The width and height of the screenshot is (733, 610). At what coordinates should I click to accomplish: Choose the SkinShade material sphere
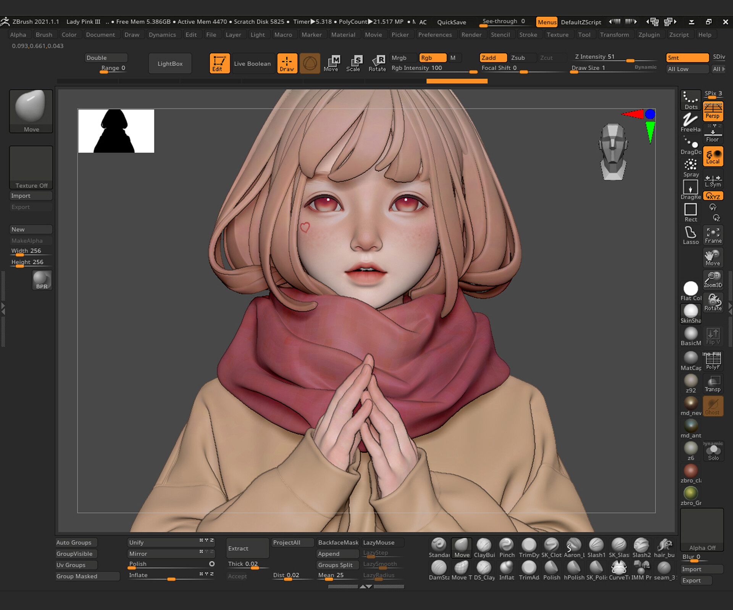click(691, 314)
